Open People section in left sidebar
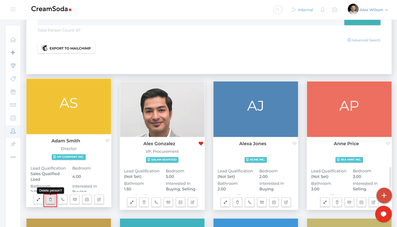This screenshot has height=227, width=397. [x=13, y=131]
